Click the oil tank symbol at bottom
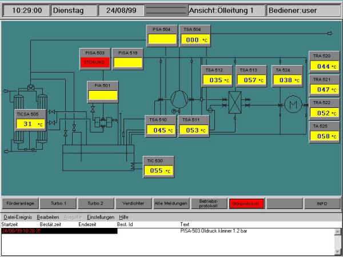 point(98,158)
